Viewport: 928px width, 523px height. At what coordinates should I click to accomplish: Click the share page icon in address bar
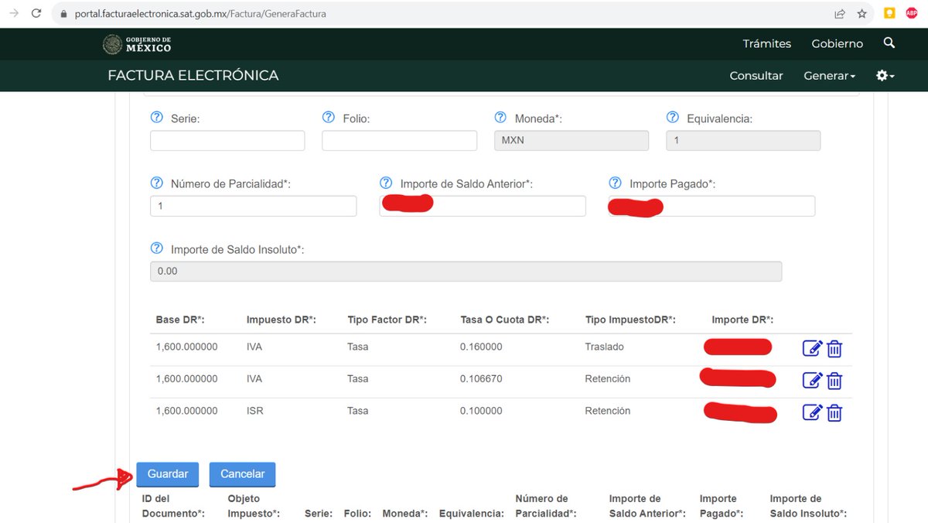(x=839, y=14)
